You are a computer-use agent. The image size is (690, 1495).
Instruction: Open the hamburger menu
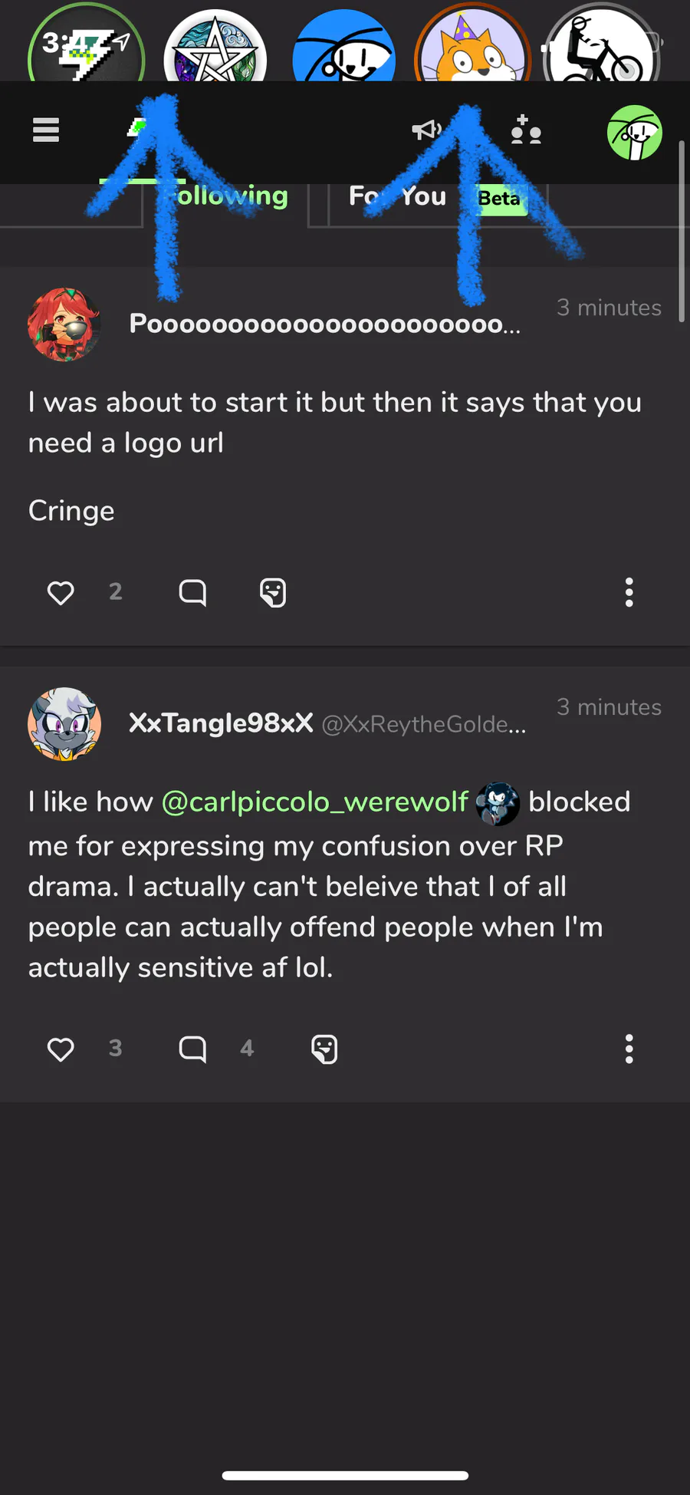click(x=46, y=130)
